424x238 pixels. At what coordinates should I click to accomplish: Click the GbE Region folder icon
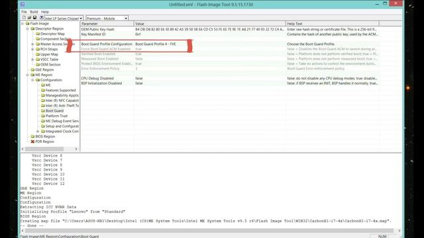click(x=32, y=69)
